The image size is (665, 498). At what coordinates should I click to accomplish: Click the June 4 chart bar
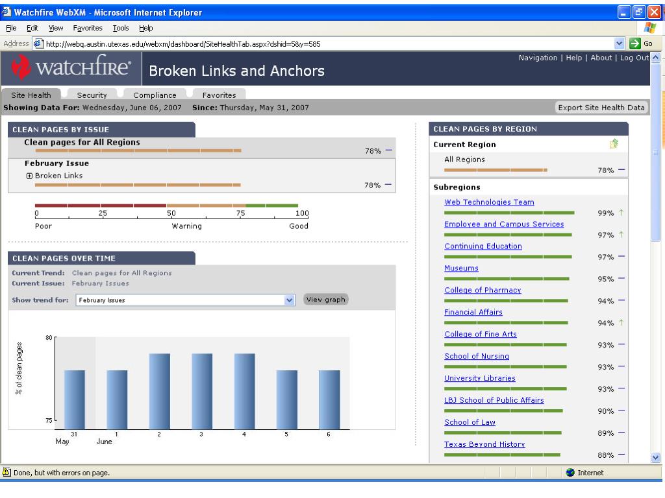(244, 391)
